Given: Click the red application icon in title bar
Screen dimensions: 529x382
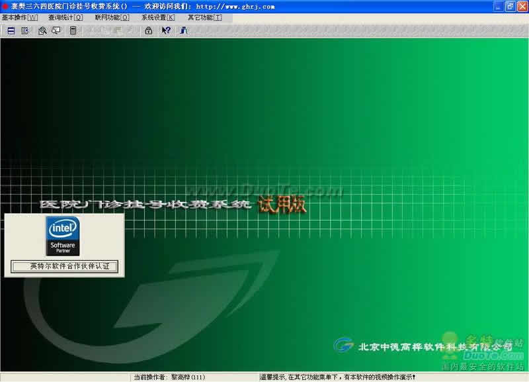Looking at the screenshot, I should tap(5, 6).
